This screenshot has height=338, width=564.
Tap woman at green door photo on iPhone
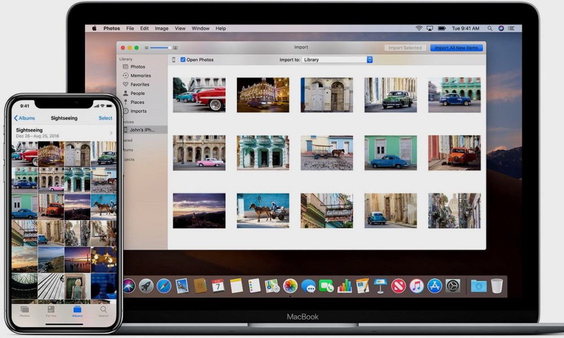click(77, 286)
